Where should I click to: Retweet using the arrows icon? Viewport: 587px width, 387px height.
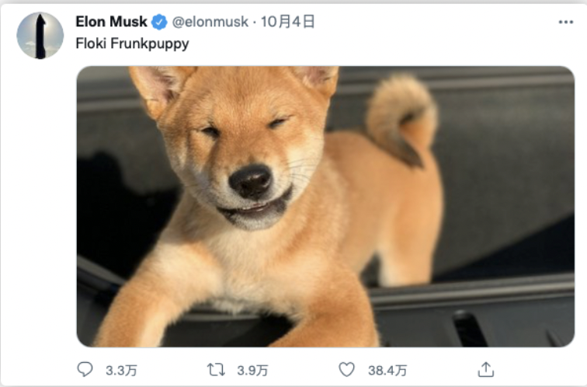pyautogui.click(x=216, y=370)
